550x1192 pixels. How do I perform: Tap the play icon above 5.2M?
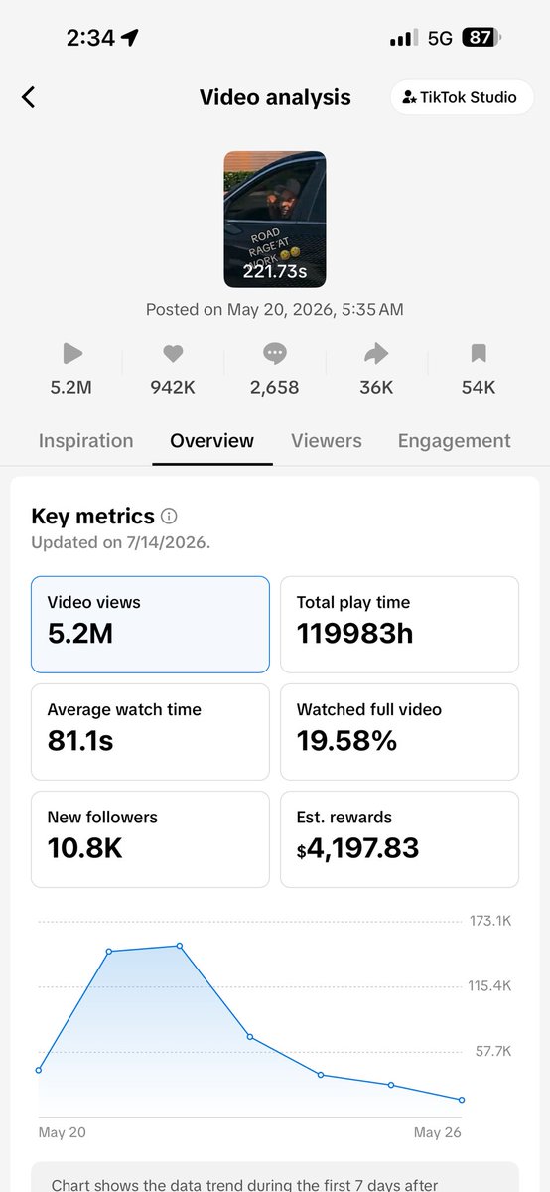[71, 353]
